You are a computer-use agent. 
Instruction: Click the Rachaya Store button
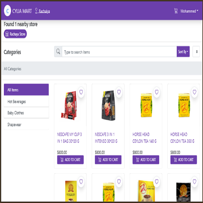[15, 34]
